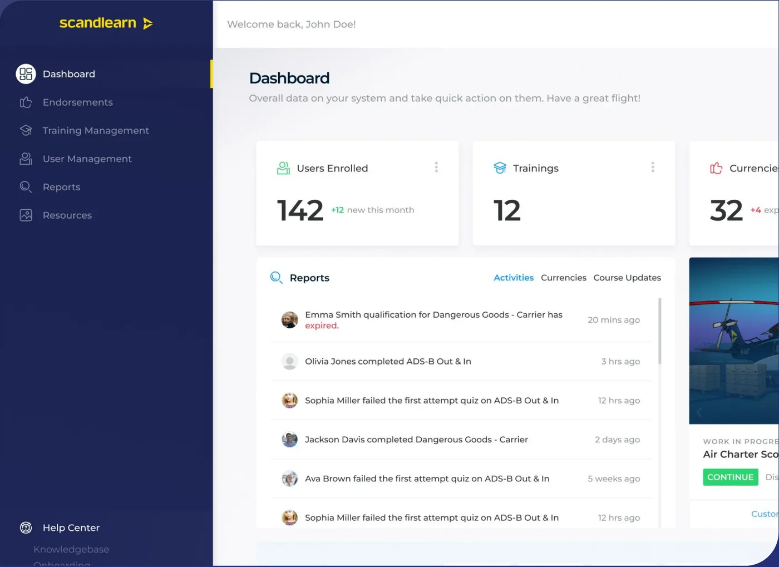
Task: Switch to the Course Updates tab
Action: point(627,278)
